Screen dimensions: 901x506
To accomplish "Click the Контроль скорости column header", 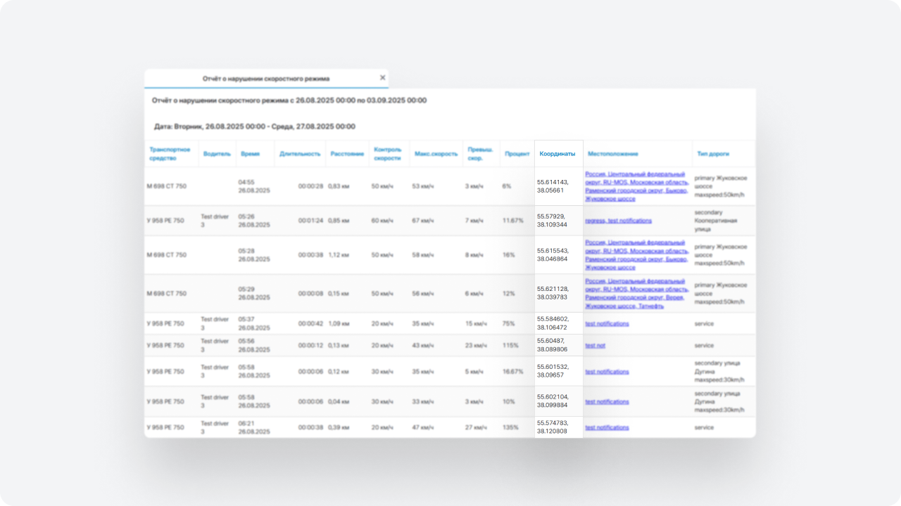I will coord(387,153).
